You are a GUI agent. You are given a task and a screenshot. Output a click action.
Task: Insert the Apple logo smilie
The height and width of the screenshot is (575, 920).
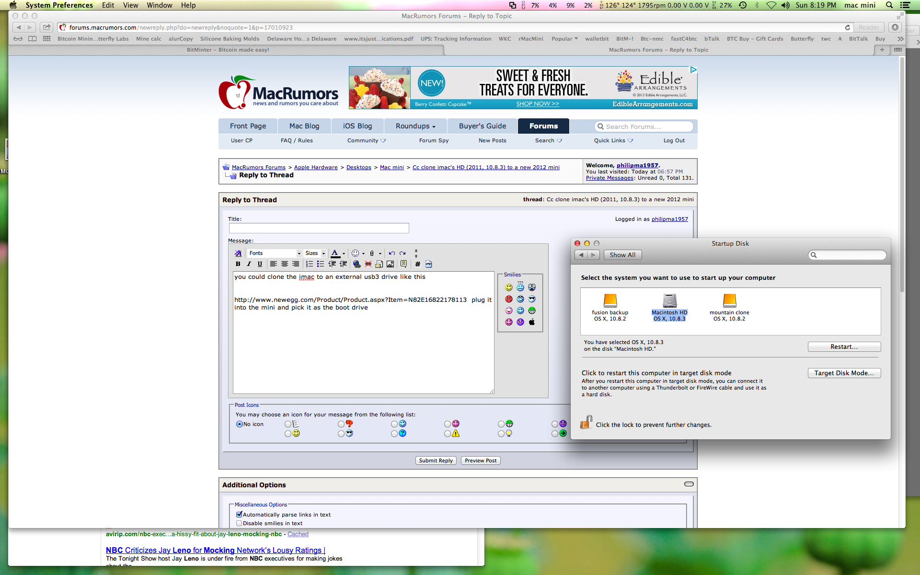532,322
